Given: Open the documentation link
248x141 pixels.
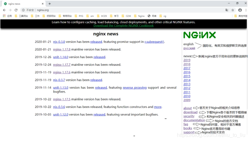Looking at the screenshot, I should (x=194, y=120).
